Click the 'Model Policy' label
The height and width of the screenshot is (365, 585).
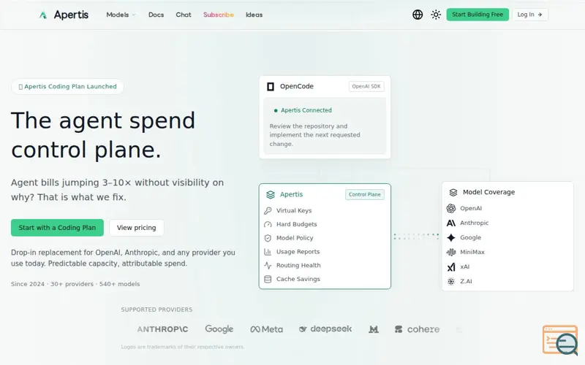(295, 238)
